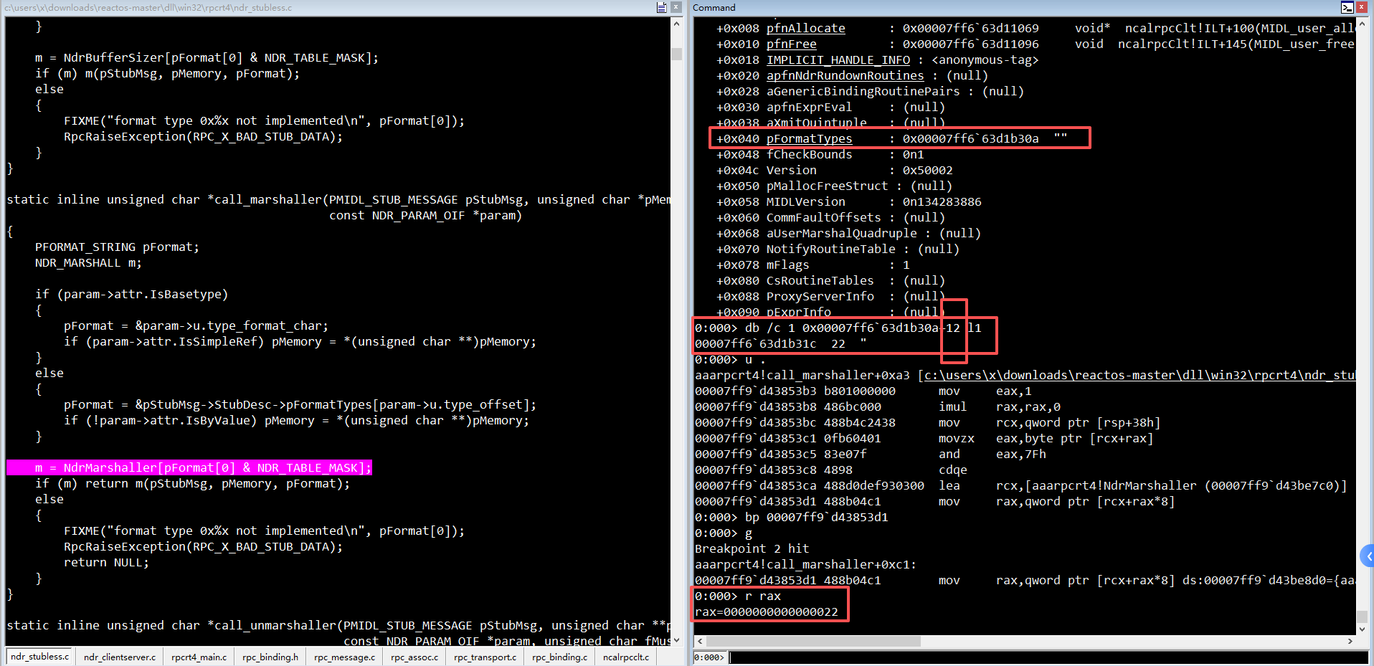Focus the debugger command input field
Screen dimensions: 1374x666
[1048, 657]
